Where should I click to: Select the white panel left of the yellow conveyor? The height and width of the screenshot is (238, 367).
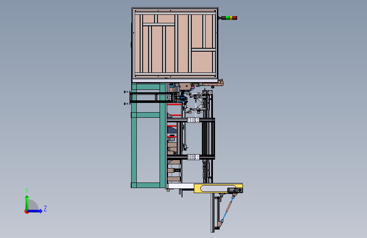(181, 186)
